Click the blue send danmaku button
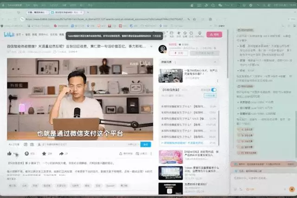 point(146,144)
